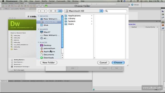Open the Insert menu
This screenshot has width=165, height=93.
pyautogui.click(x=37, y=1)
